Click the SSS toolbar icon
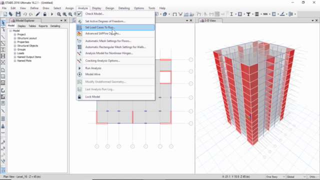The image size is (320, 180). pyautogui.click(x=265, y=14)
